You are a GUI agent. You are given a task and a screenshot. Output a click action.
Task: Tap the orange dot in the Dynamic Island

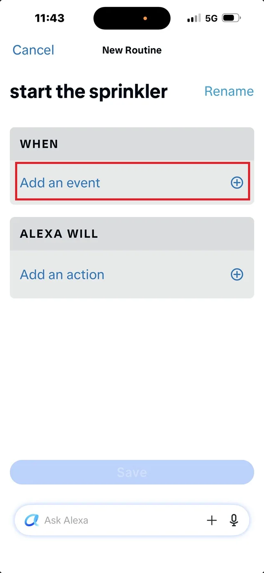tap(145, 18)
